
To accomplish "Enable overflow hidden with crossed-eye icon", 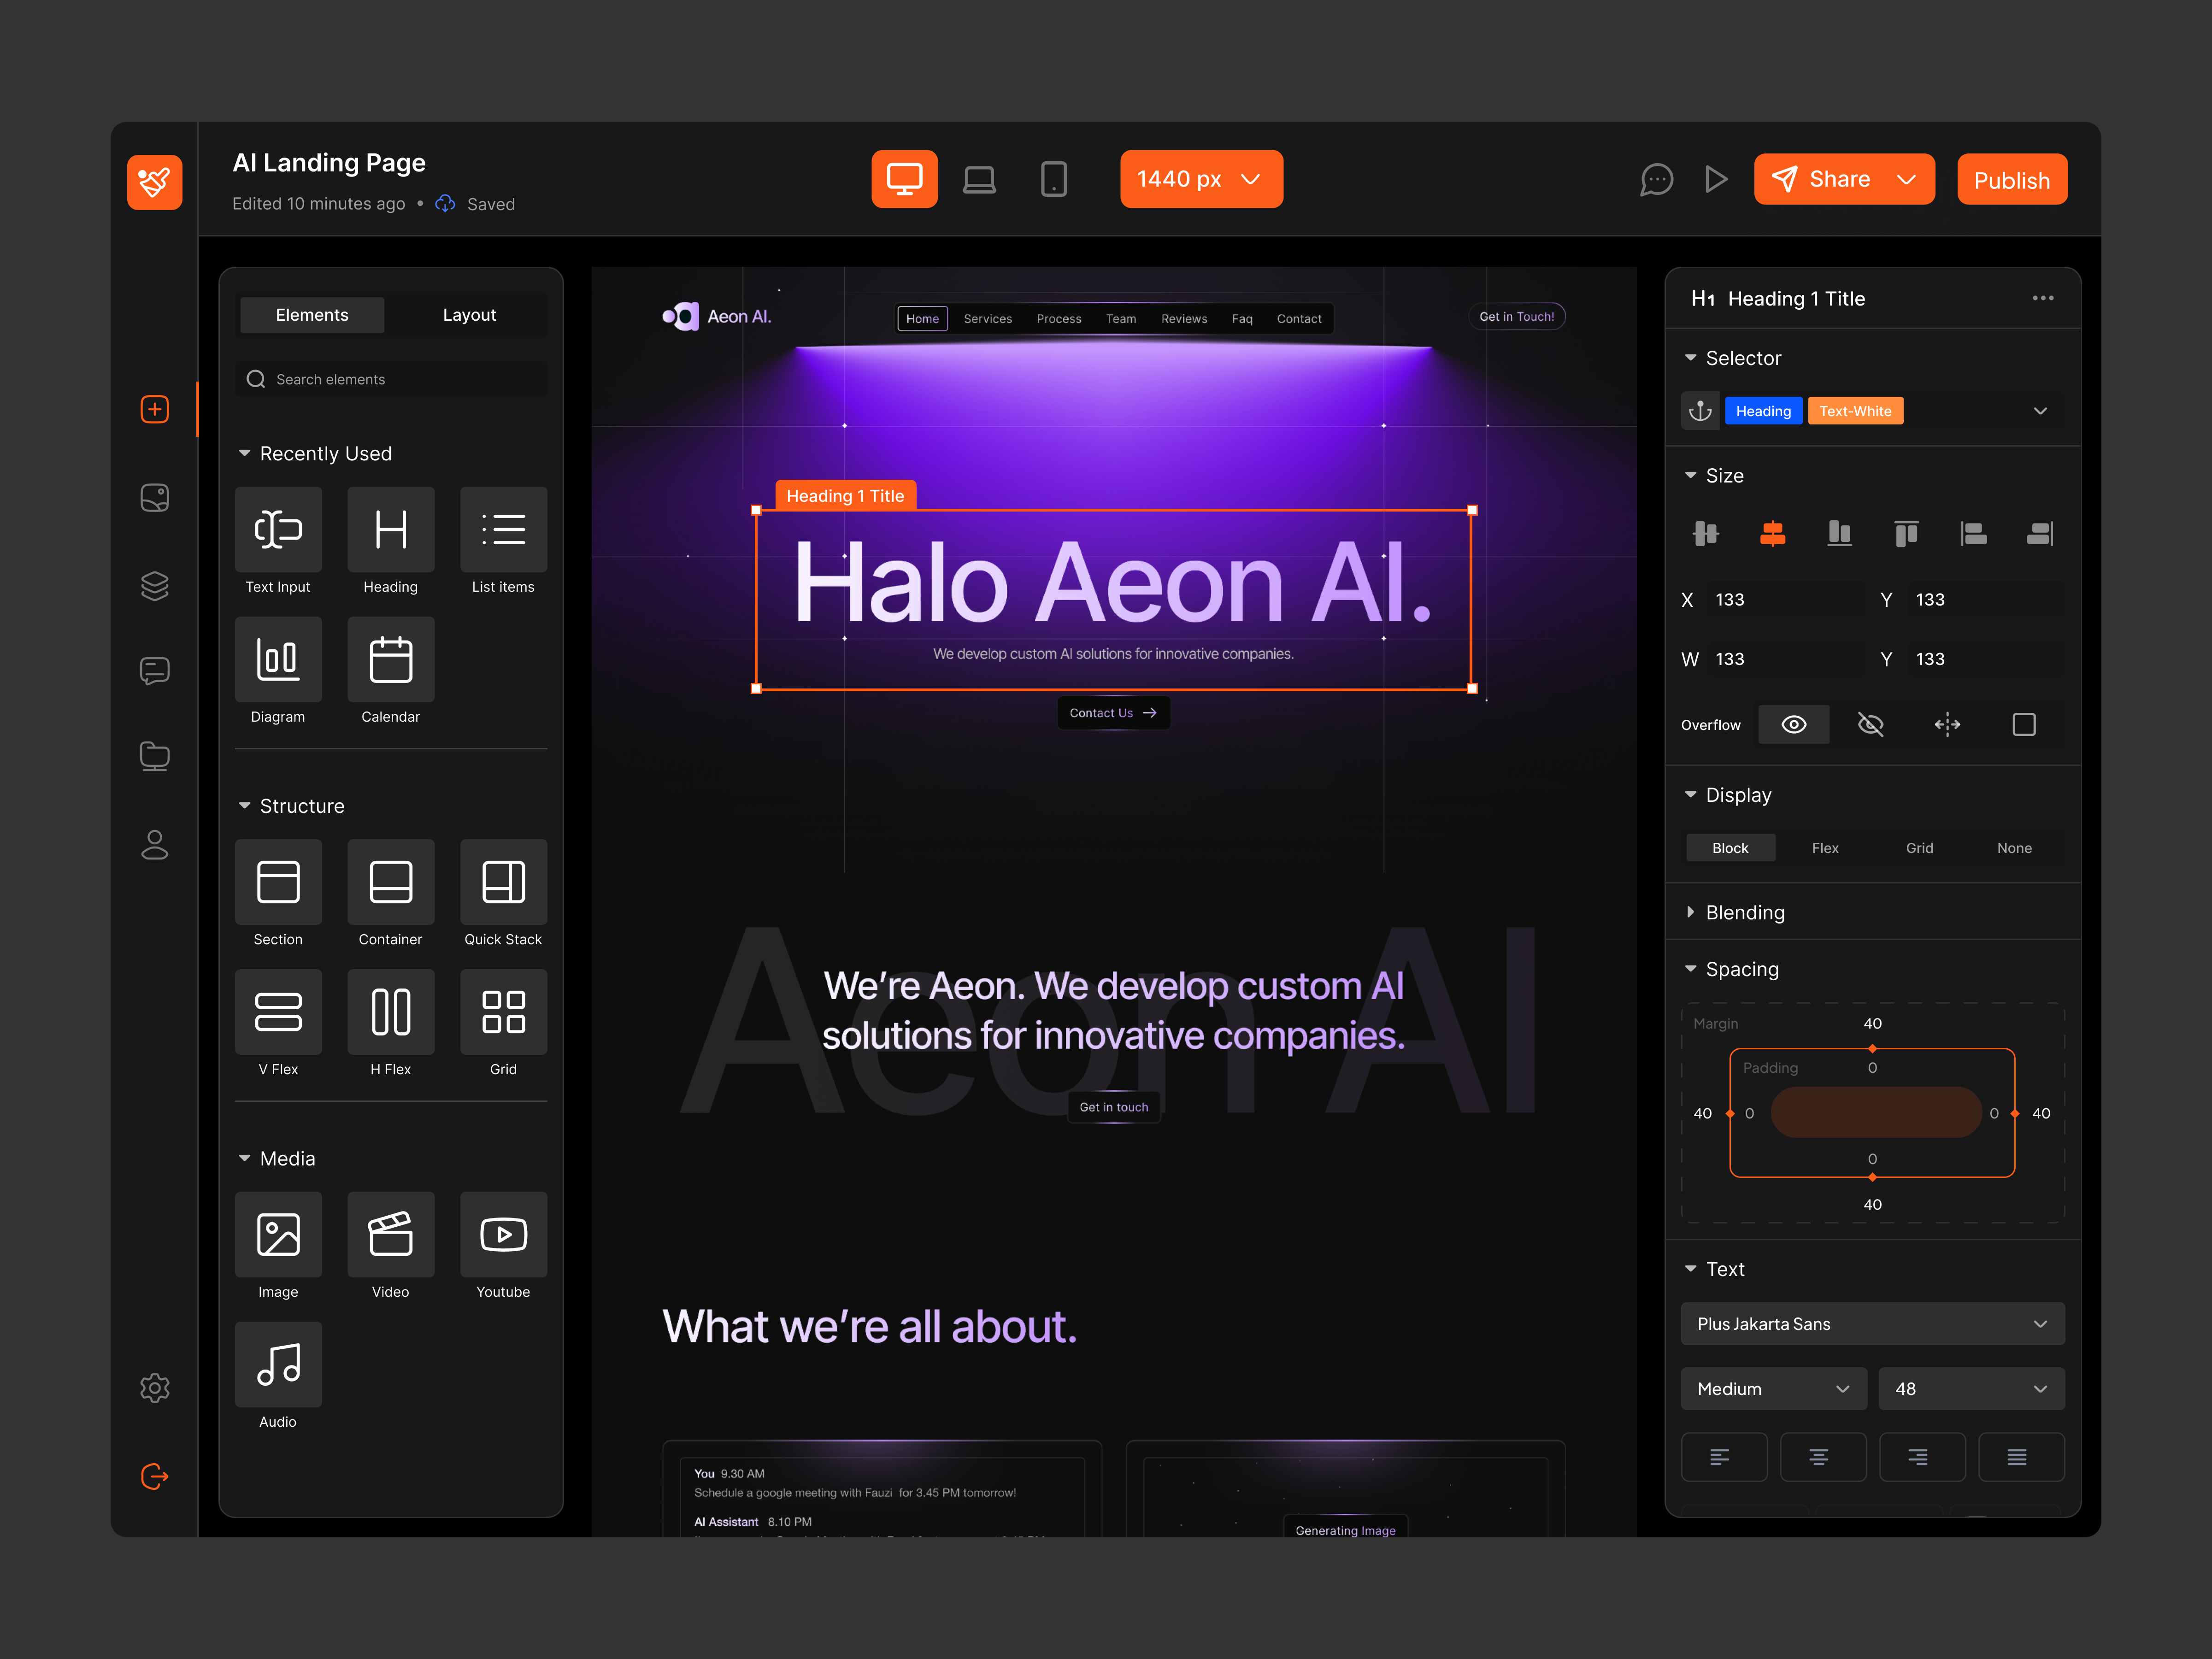I will coord(1870,724).
